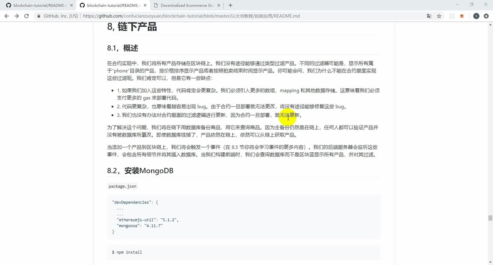Open the Chrome profile avatar S
The height and width of the screenshot is (265, 493).
476,16
